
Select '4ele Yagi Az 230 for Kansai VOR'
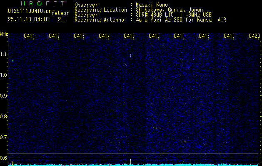(181, 20)
